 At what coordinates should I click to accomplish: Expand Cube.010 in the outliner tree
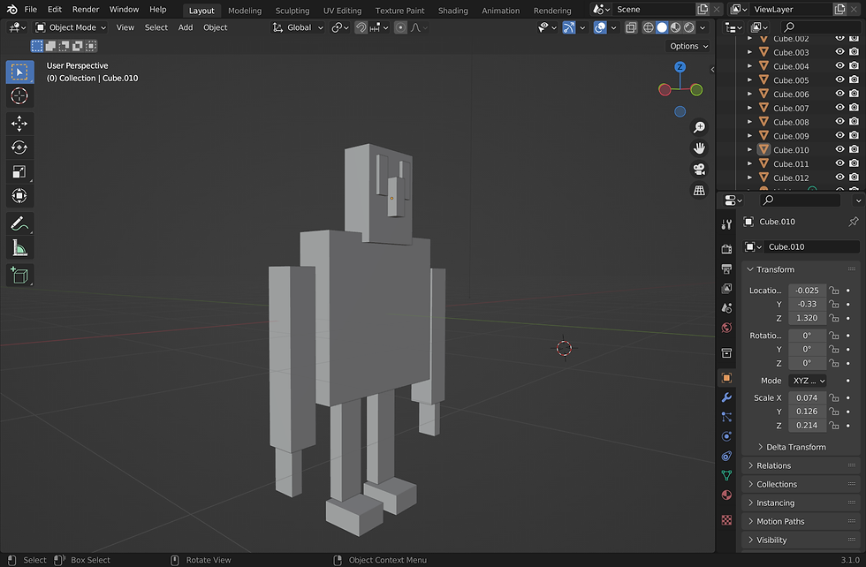tap(749, 149)
